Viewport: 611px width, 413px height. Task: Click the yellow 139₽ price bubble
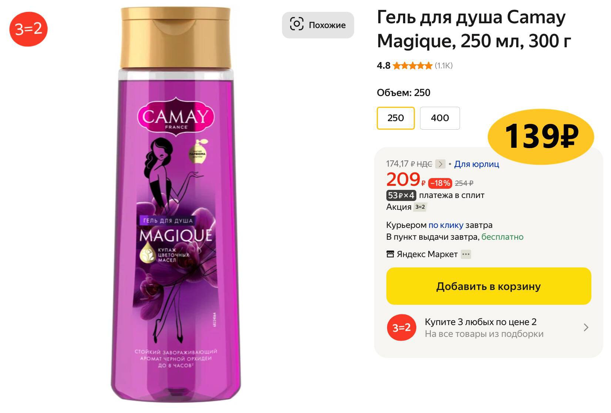click(541, 137)
